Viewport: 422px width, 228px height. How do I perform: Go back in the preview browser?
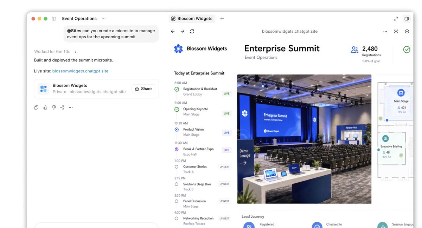[173, 31]
